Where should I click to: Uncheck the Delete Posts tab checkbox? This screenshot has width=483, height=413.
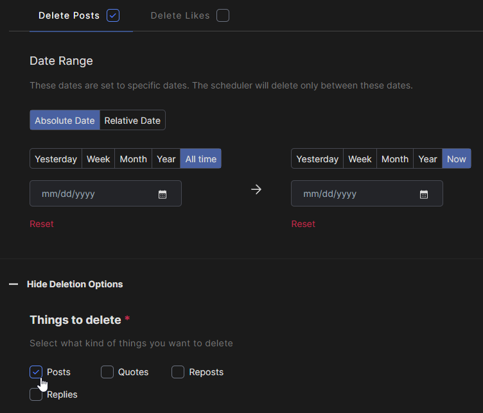pos(113,15)
